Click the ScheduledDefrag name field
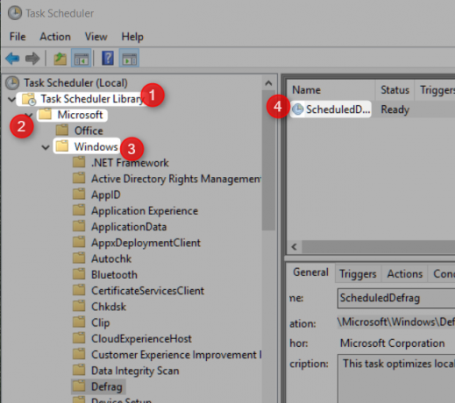Viewport: 455px width, 403px height. (396, 298)
